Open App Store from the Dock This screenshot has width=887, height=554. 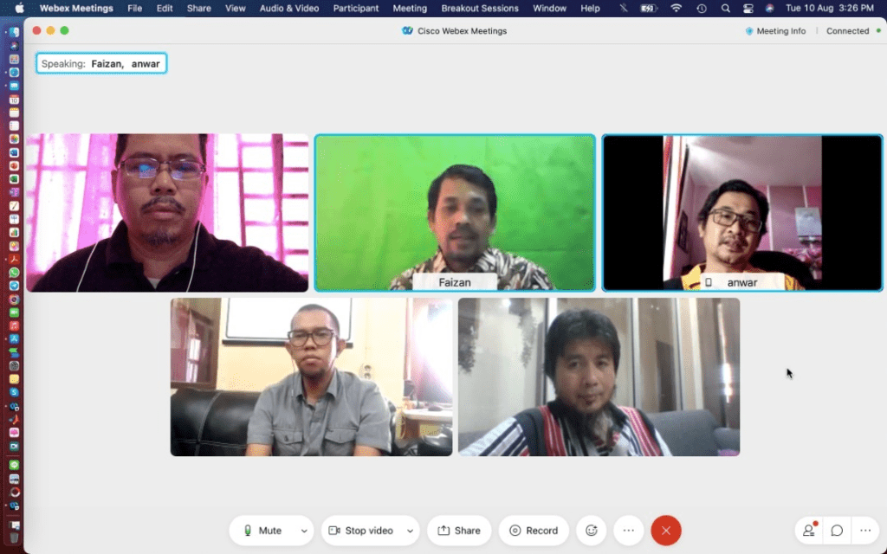click(14, 338)
